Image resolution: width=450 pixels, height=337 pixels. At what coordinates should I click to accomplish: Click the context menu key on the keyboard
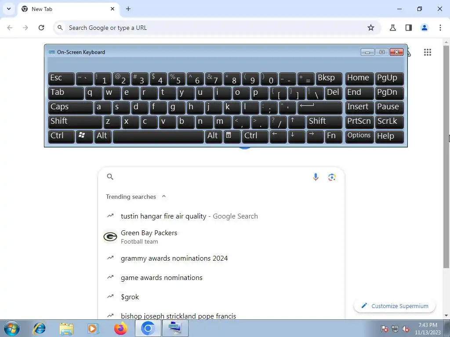[x=232, y=136]
